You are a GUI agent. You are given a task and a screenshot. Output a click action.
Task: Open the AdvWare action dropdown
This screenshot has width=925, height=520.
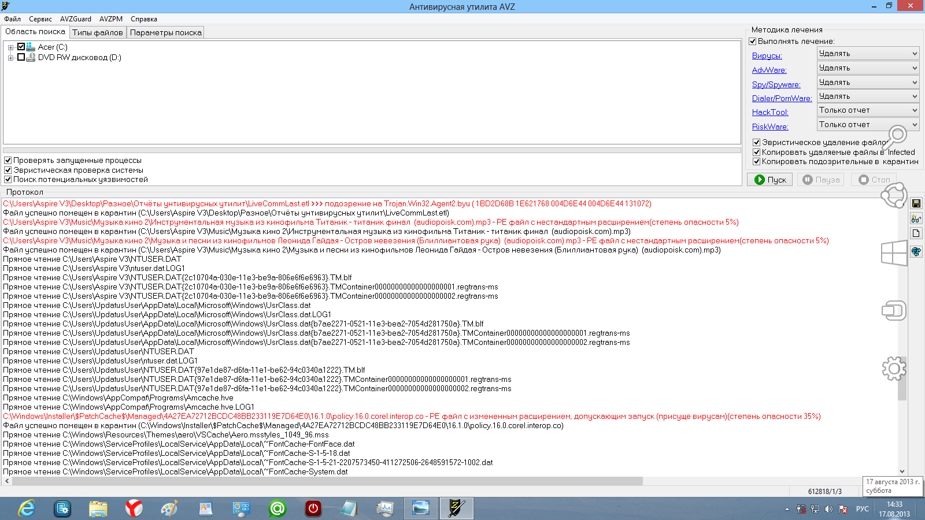tap(868, 68)
